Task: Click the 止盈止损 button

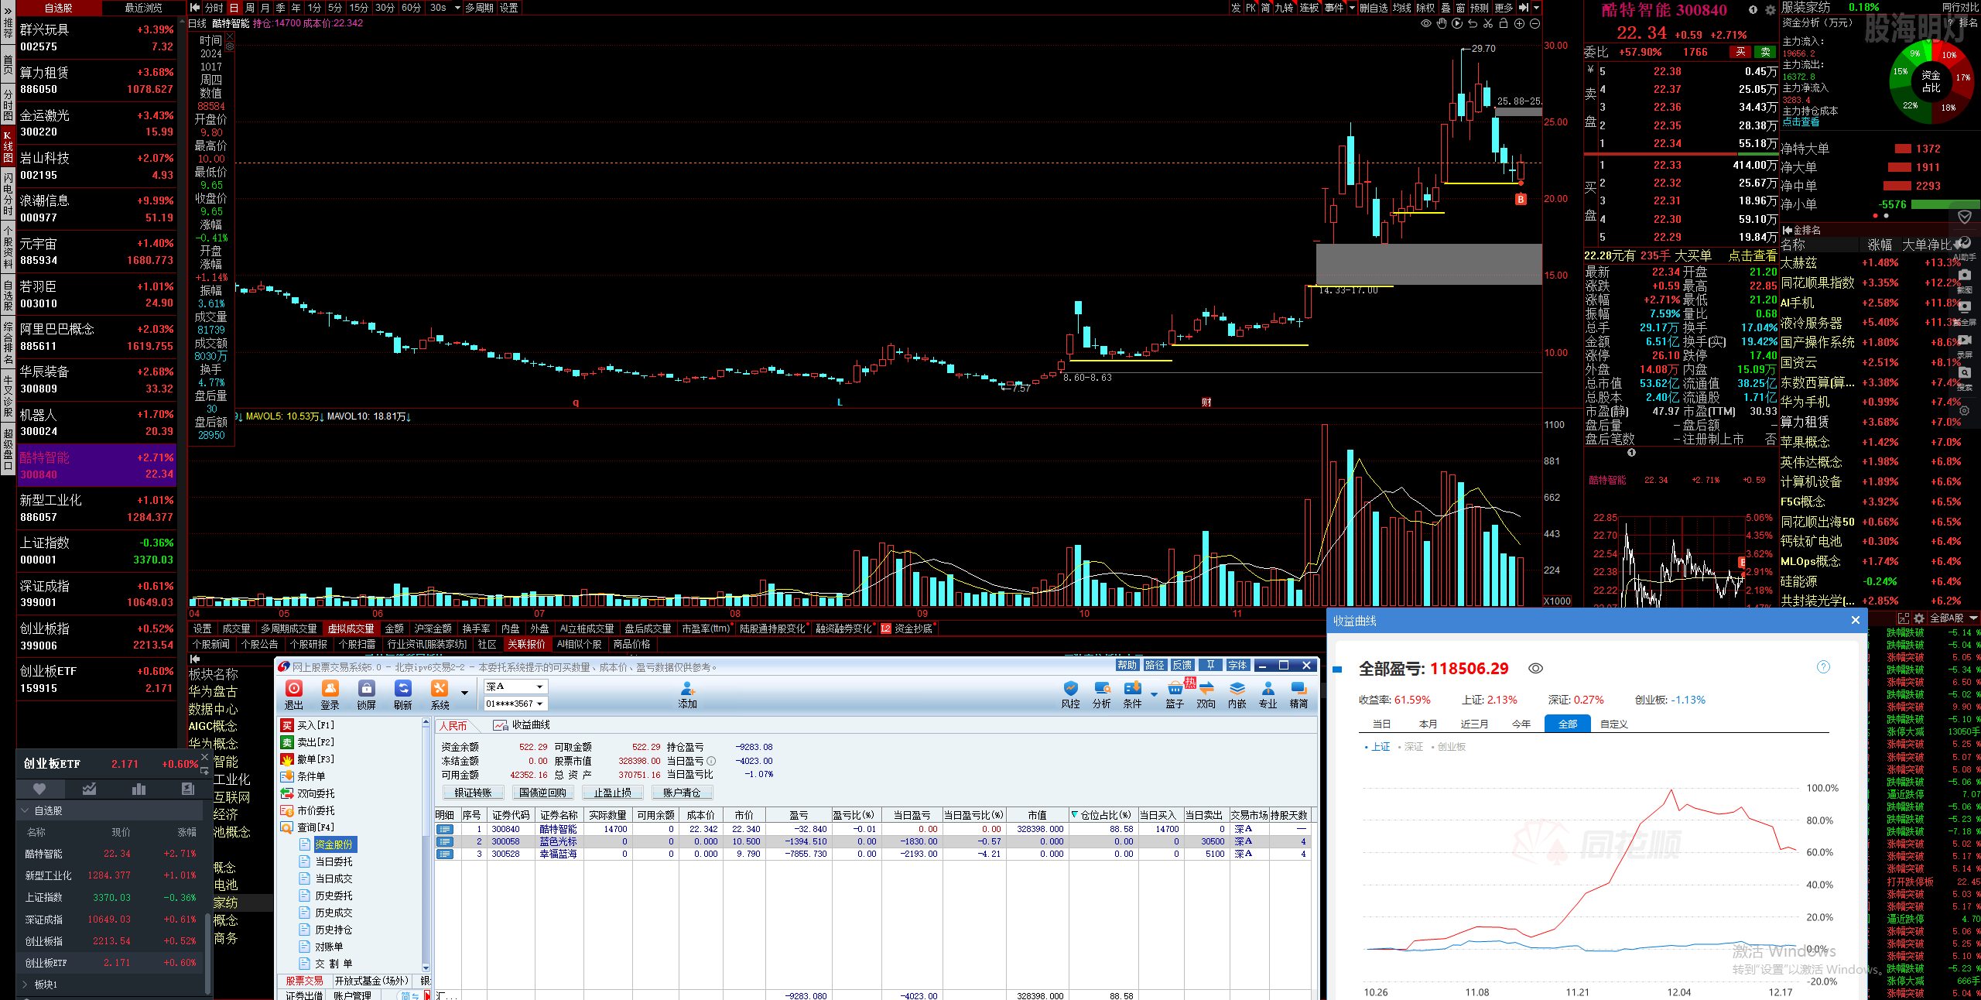Action: click(612, 793)
